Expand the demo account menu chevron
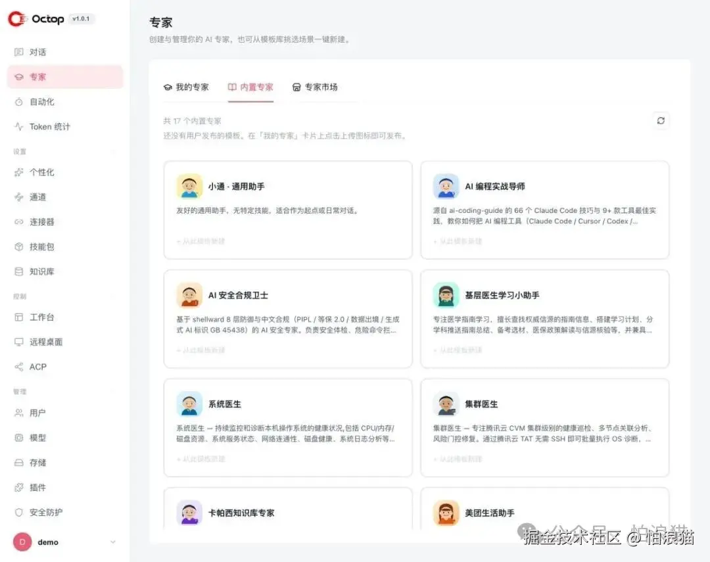Viewport: 710px width, 562px height. (x=113, y=542)
